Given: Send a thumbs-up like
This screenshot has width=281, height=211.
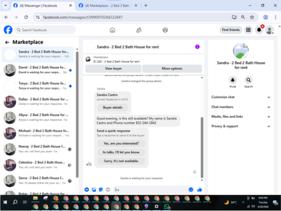Looking at the screenshot, I should 200,190.
